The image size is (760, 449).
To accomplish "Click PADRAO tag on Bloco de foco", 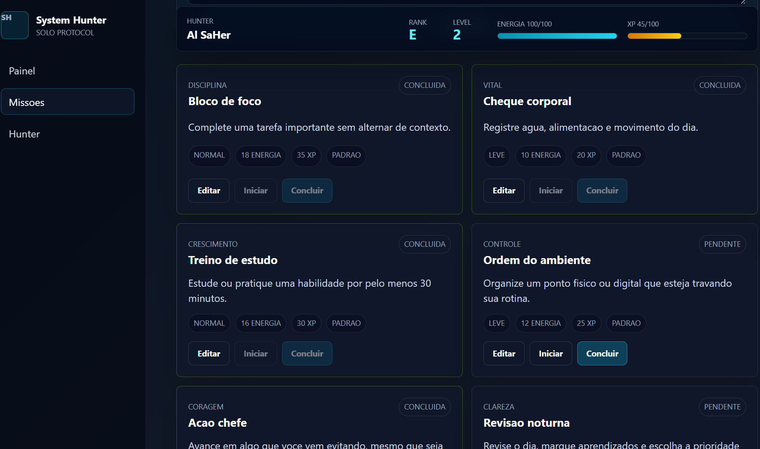I will (346, 155).
